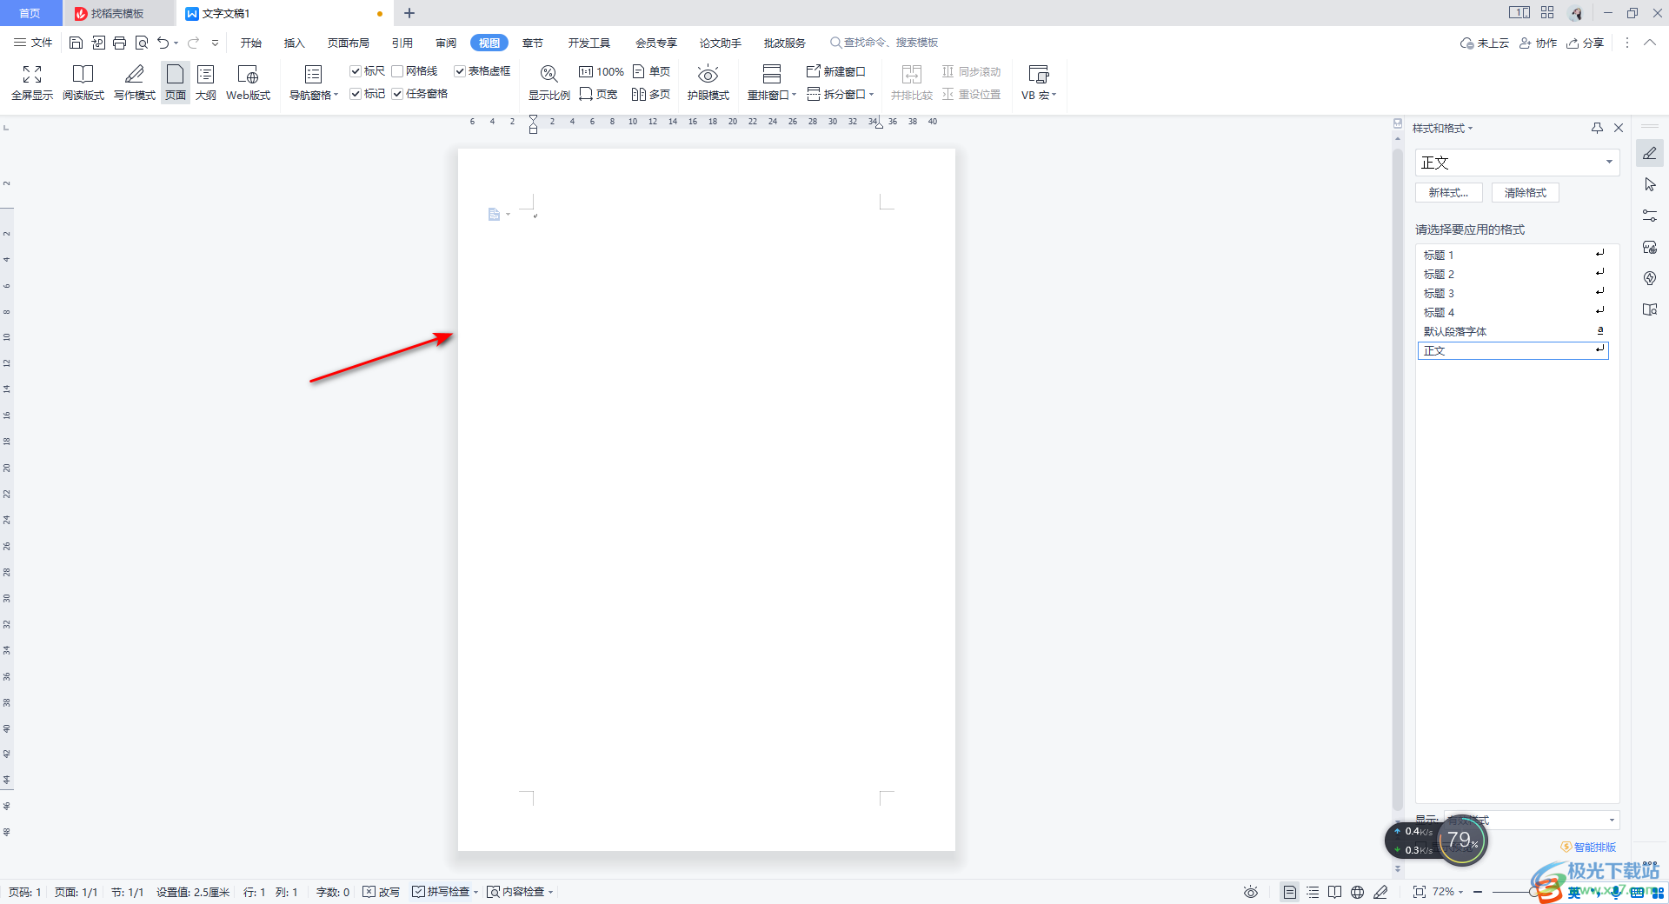Click the 协作 collaborate button

1539,43
